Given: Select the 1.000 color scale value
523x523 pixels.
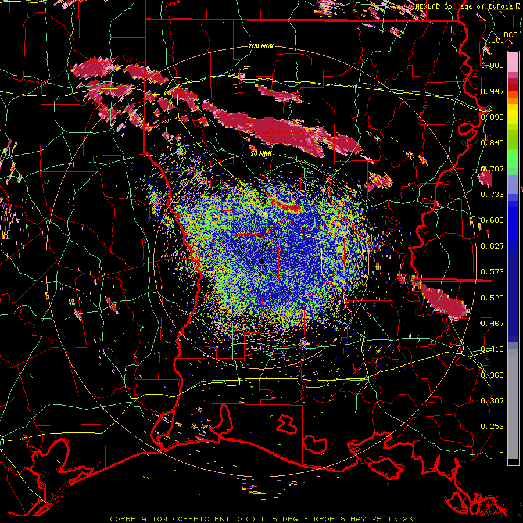Looking at the screenshot, I should [492, 65].
